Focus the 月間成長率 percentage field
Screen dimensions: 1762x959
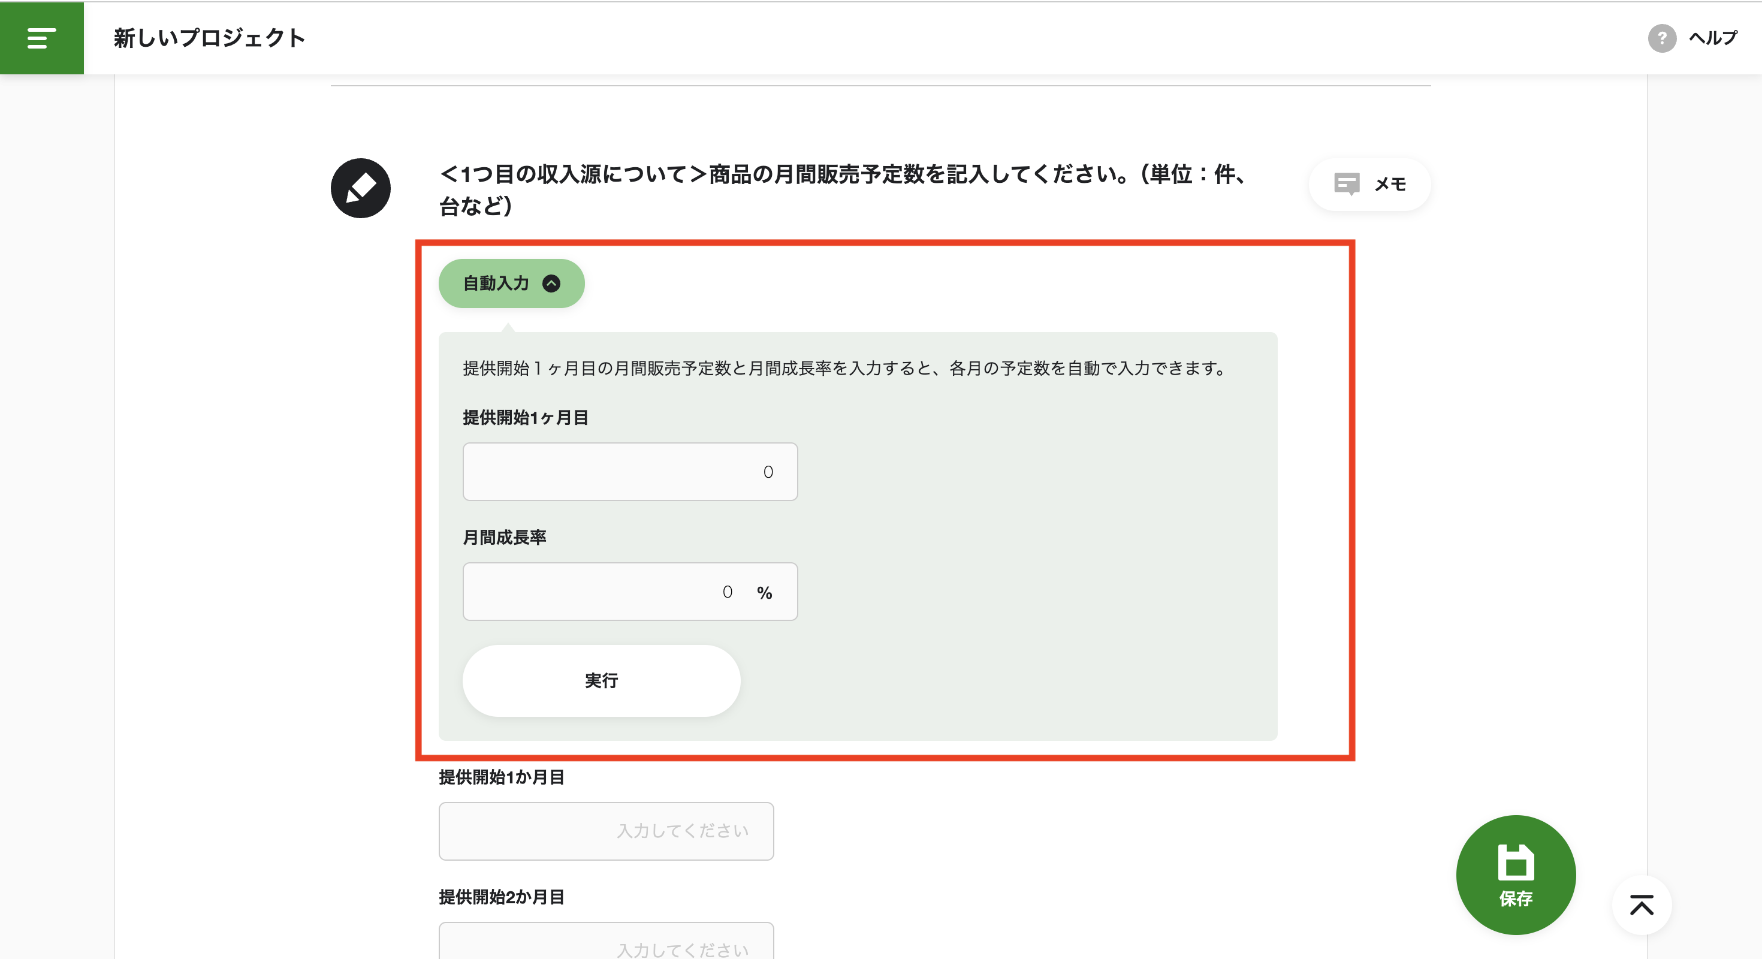602,592
